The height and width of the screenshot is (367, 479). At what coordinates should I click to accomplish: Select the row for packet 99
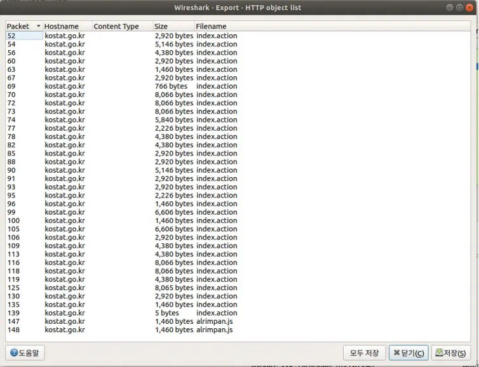pos(238,212)
